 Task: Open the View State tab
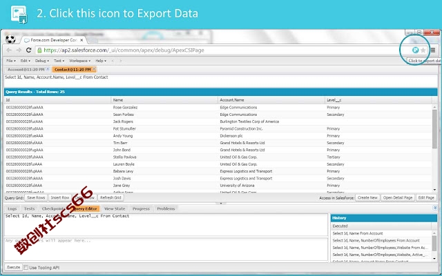(115, 208)
